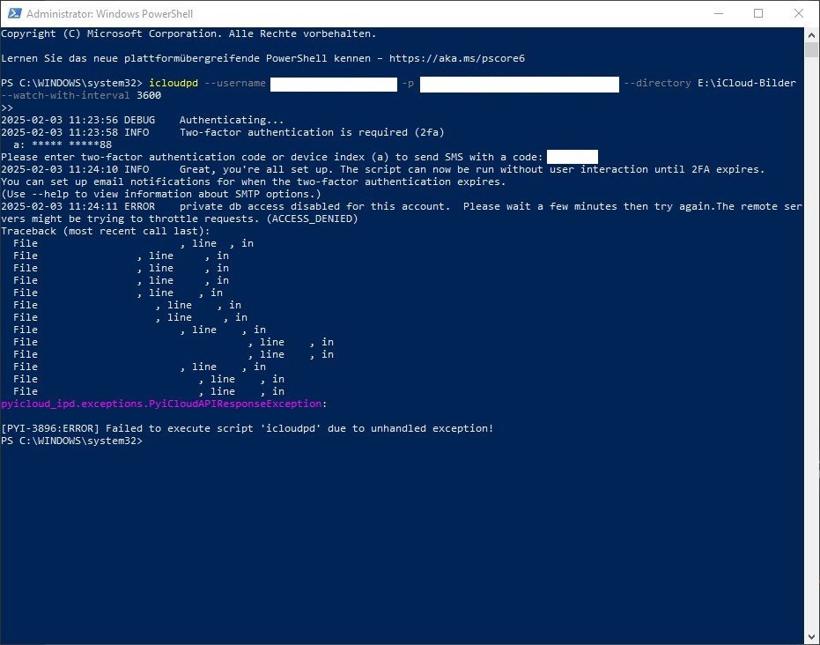Click the interval value '3600'
The width and height of the screenshot is (820, 645).
coord(149,95)
